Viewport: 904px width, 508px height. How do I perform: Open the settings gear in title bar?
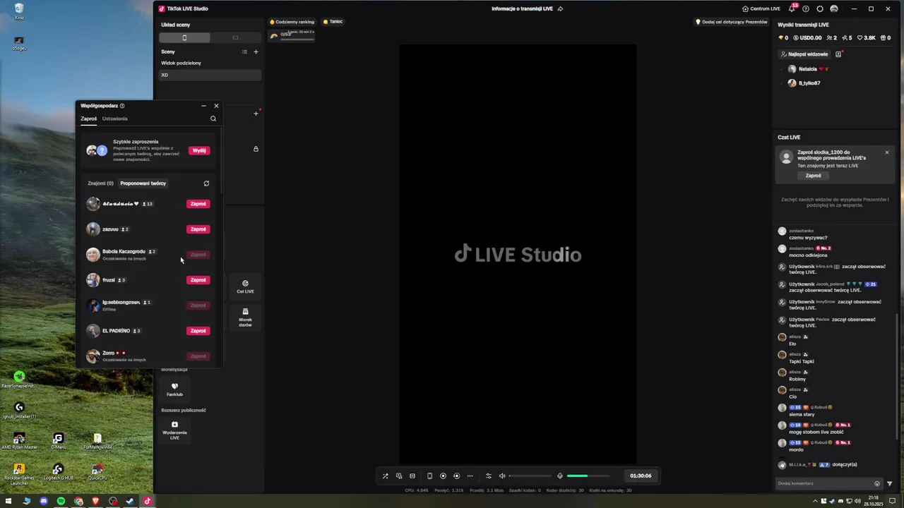[x=820, y=9]
